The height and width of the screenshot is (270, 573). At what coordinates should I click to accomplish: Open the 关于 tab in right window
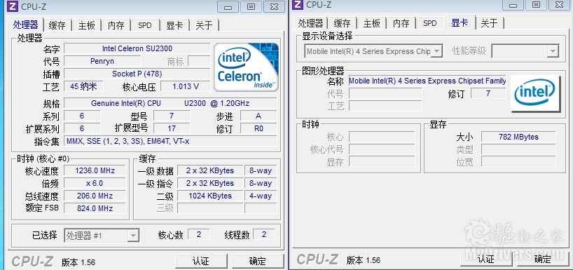pyautogui.click(x=490, y=23)
